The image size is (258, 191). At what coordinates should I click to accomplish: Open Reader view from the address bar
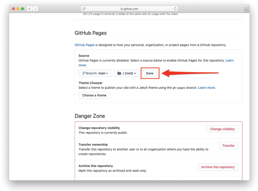pyautogui.click(x=84, y=9)
